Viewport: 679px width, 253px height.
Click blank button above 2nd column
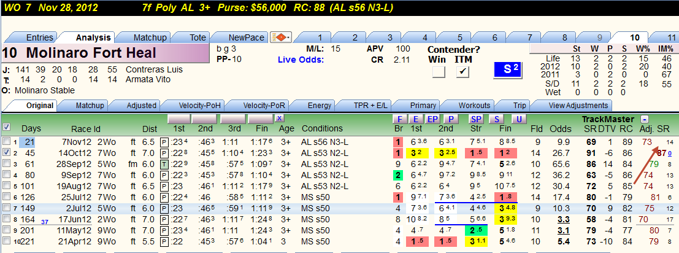pyautogui.click(x=204, y=119)
